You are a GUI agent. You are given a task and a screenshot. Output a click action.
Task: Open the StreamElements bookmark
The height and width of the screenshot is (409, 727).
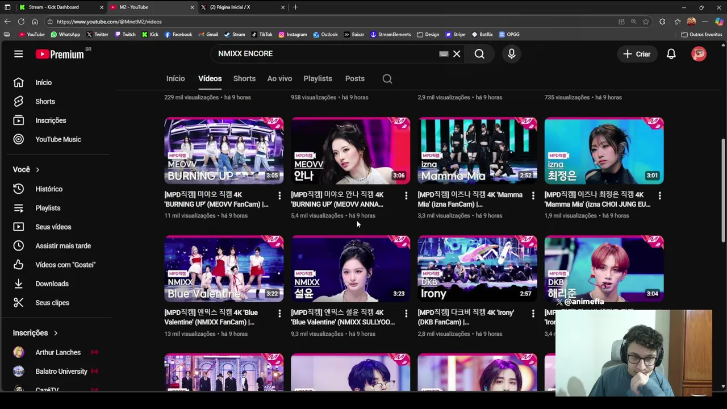pyautogui.click(x=391, y=35)
